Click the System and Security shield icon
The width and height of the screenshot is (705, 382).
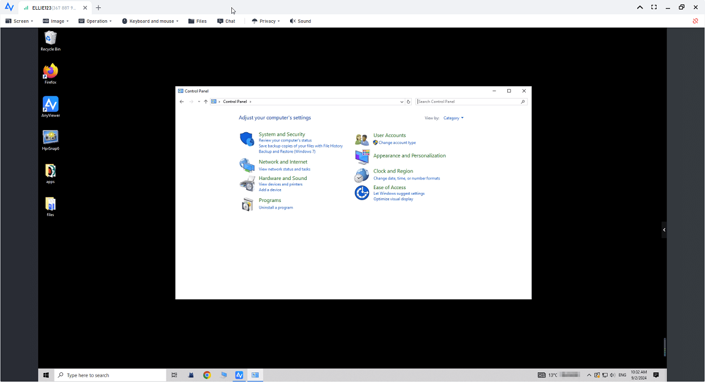(247, 140)
